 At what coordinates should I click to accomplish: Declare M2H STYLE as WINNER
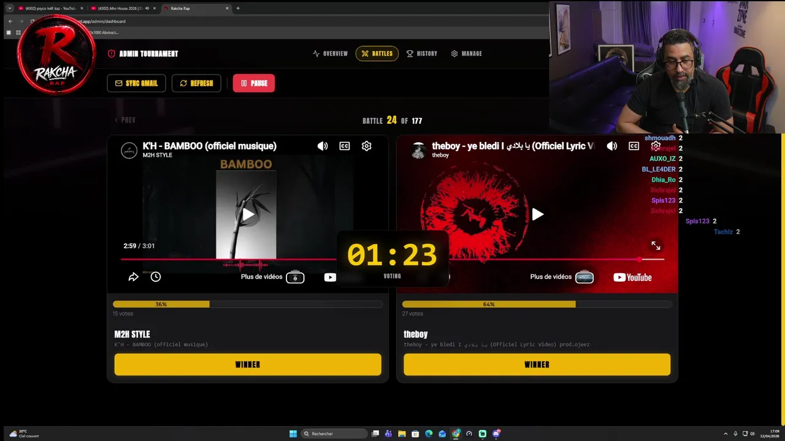248,364
